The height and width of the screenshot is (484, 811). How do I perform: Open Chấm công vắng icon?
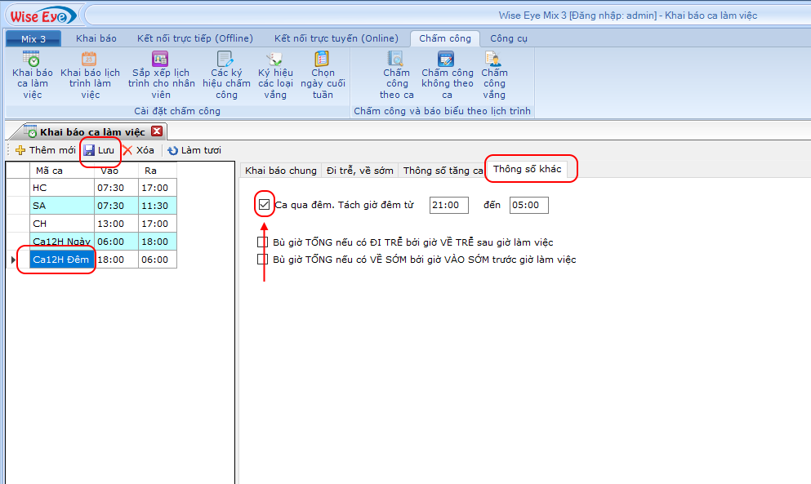[493, 60]
